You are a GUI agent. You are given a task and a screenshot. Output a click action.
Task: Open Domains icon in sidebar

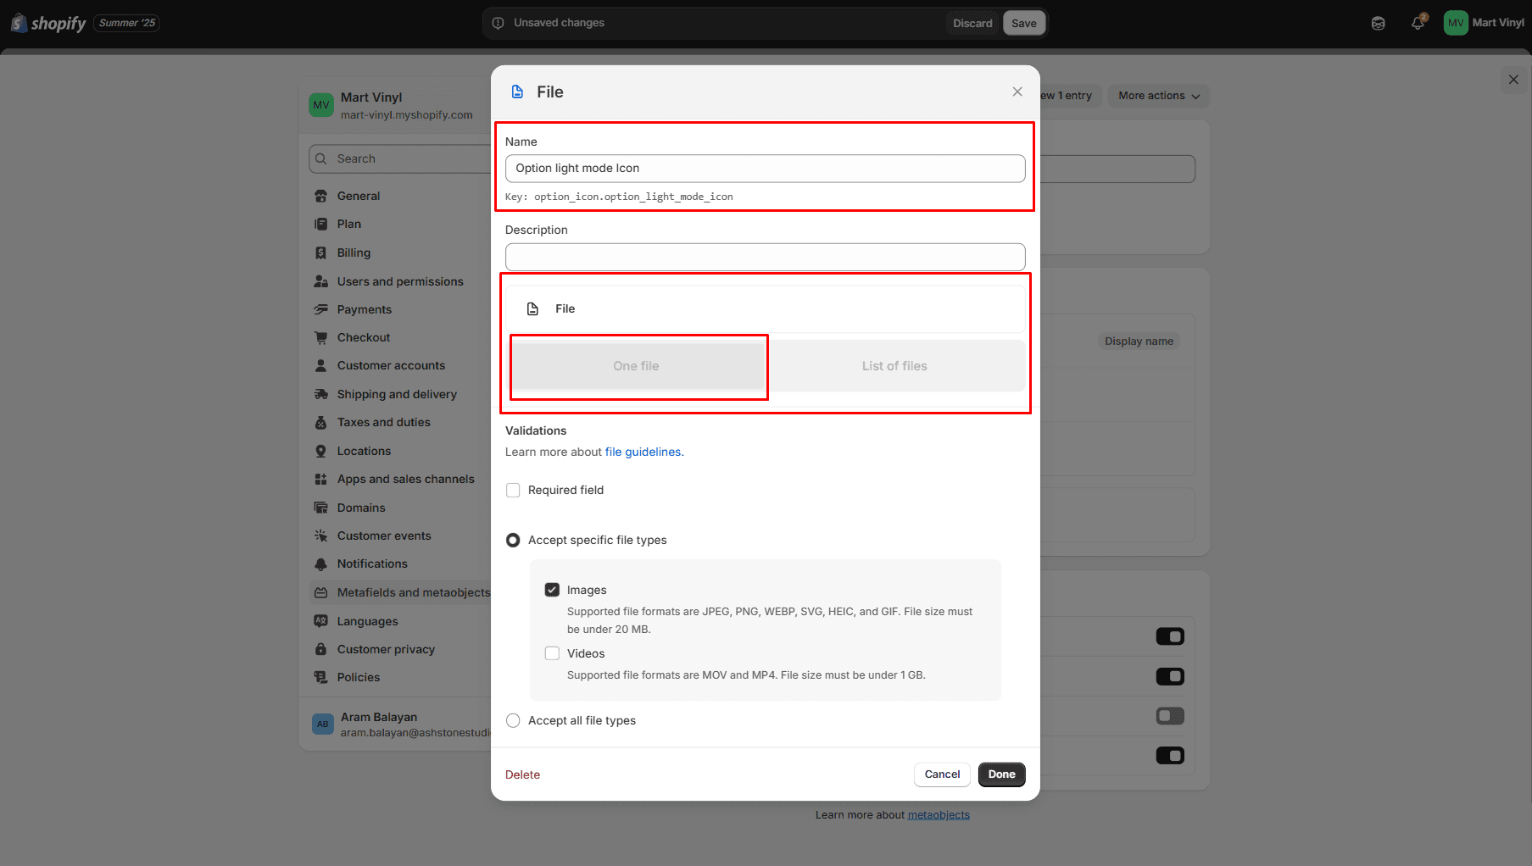tap(320, 508)
